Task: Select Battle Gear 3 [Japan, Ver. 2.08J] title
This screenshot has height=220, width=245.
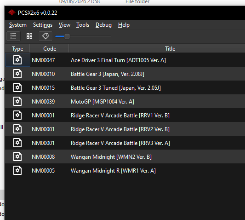Action: (x=108, y=74)
